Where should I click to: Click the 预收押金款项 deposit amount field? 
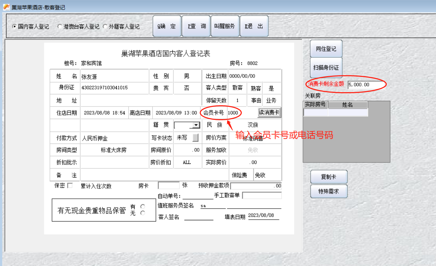pyautogui.click(x=256, y=186)
